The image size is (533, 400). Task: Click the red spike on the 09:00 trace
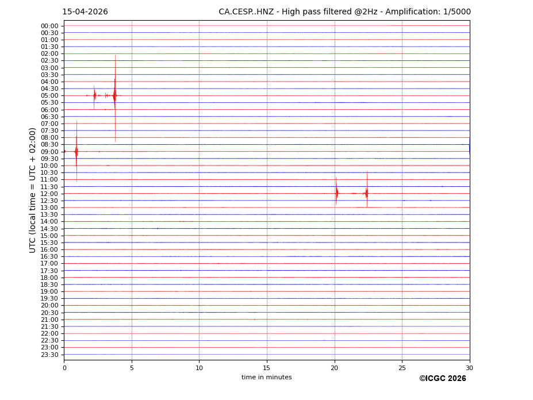76,151
